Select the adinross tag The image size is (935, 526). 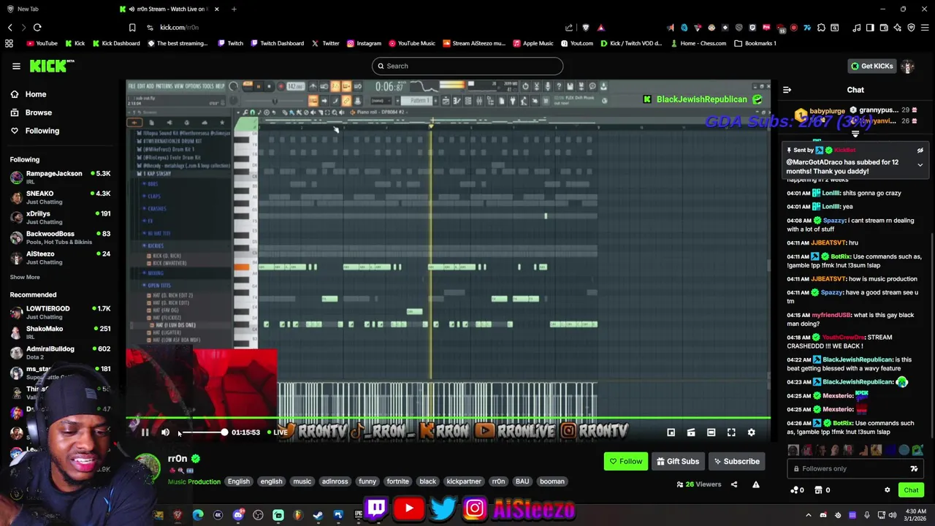(x=335, y=481)
